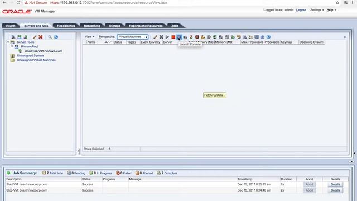This screenshot has width=357, height=201.
Task: Open the Perspective Virtual Machines combo box
Action: click(133, 37)
